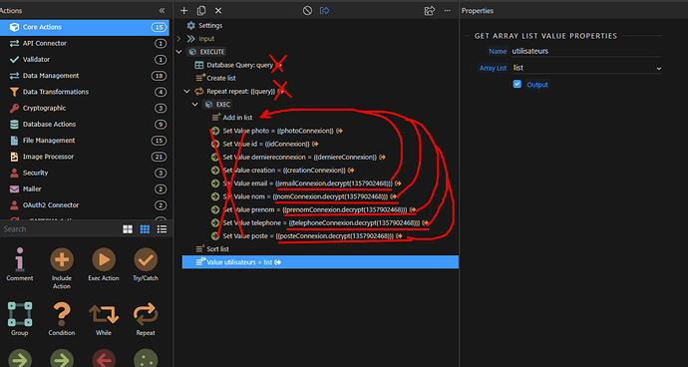Uncheck the Output checkbox
The height and width of the screenshot is (367, 688).
point(517,84)
